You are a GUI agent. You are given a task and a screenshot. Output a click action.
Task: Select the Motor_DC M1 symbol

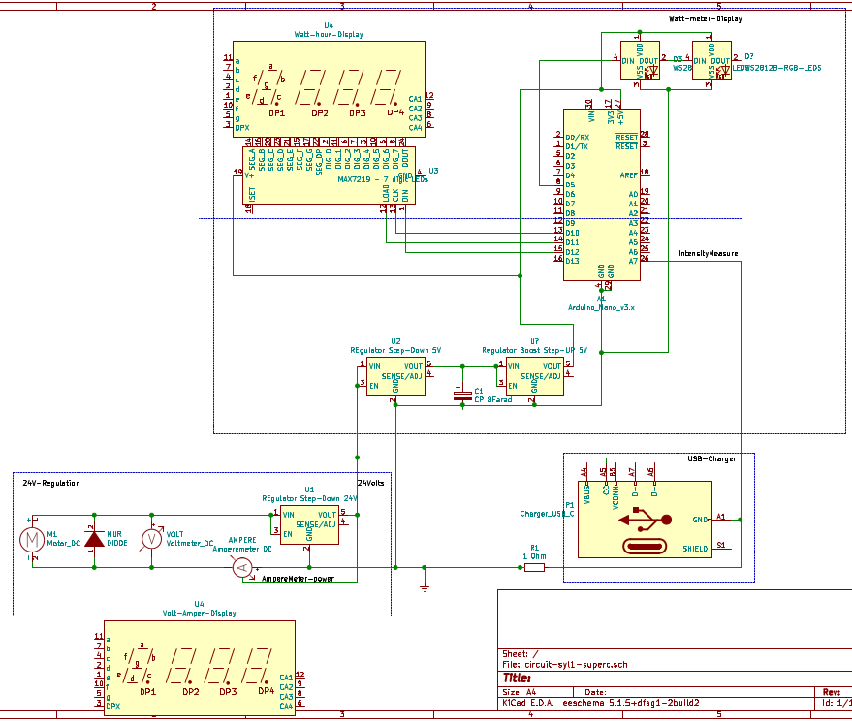click(x=32, y=540)
